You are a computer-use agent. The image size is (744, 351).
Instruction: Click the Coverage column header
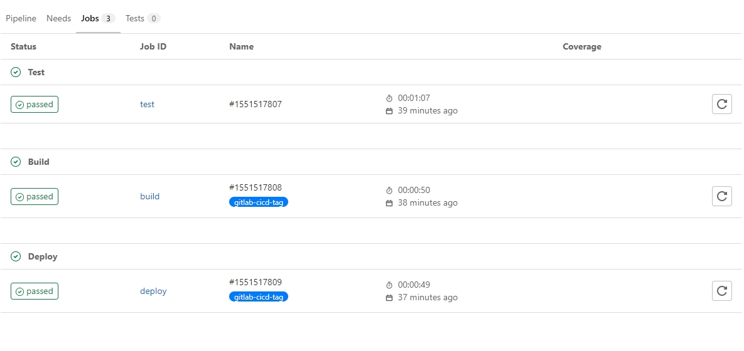(x=582, y=46)
